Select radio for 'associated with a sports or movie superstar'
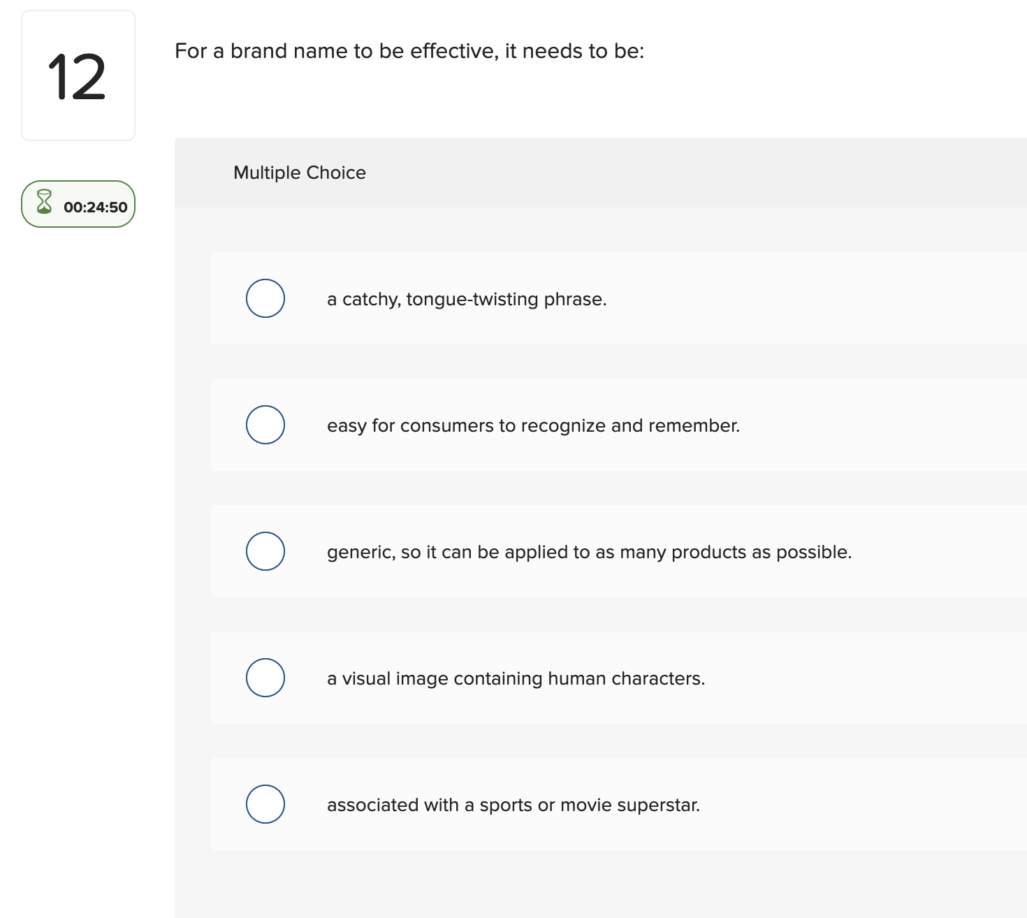The width and height of the screenshot is (1027, 918). 265,804
